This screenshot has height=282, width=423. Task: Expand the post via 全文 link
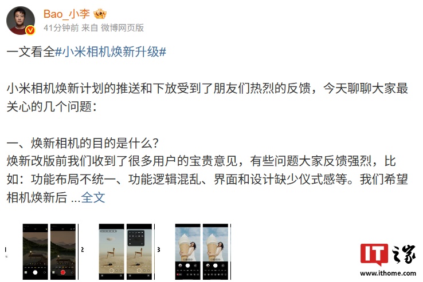[x=93, y=198]
